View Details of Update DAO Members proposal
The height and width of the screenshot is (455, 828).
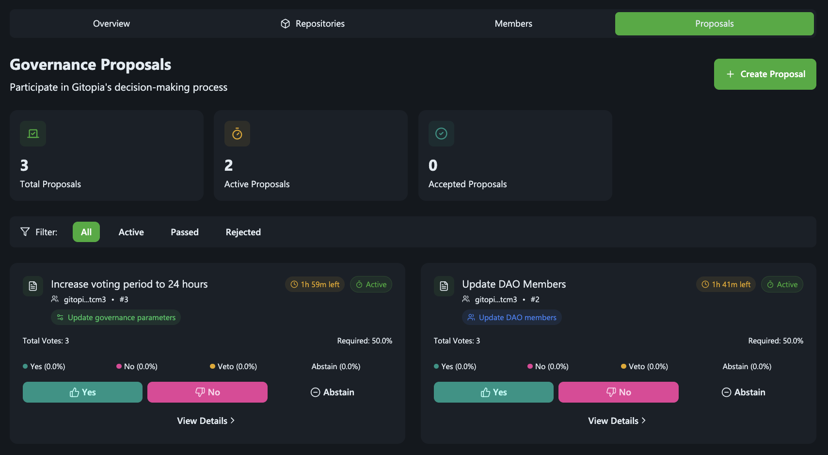(617, 421)
